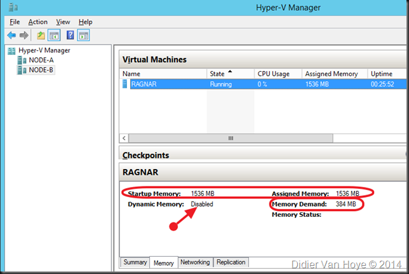Click the Memory Demand label
Viewport: 409px width, 274px height.
299,204
